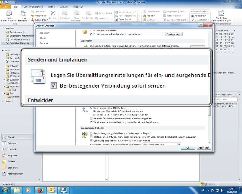Confirm options with the OK button
Screen dimensions: 242x194
188,148
